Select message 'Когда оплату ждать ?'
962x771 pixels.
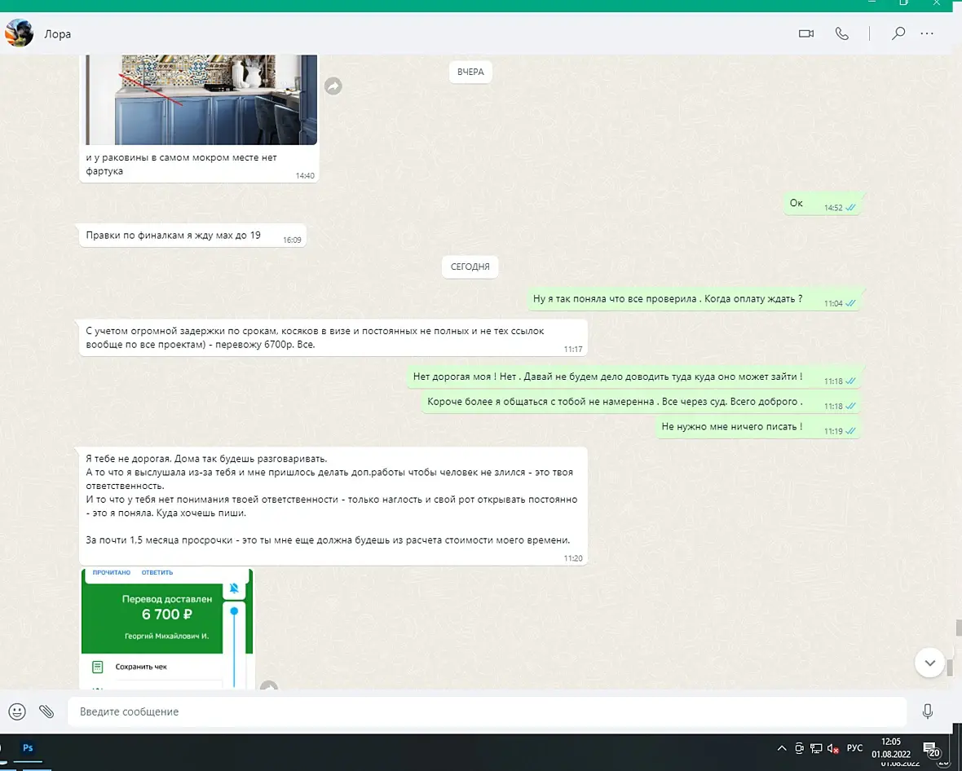(x=694, y=299)
